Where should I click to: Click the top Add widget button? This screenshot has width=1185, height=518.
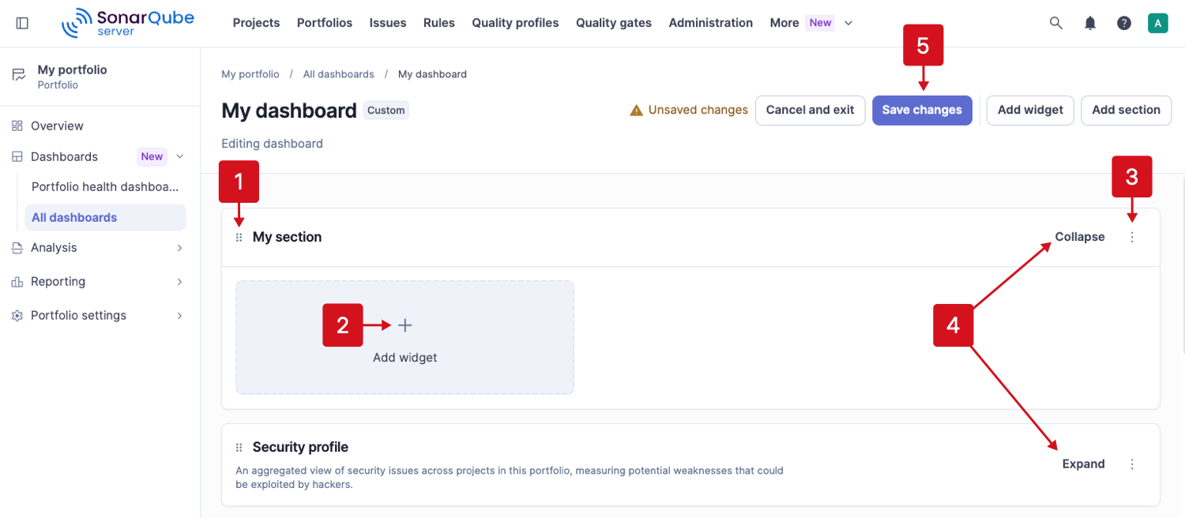pos(1030,111)
